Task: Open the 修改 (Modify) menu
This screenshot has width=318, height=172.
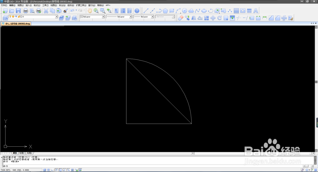Action: point(71,5)
